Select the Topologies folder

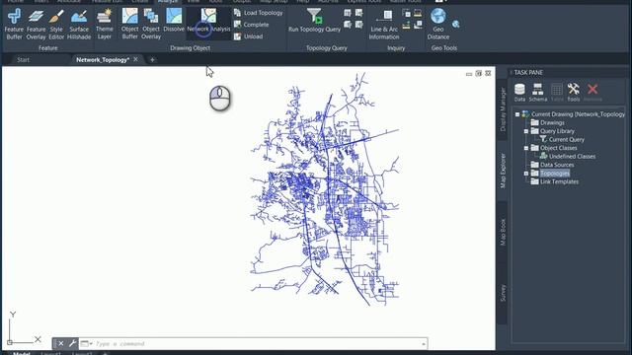[x=550, y=174]
